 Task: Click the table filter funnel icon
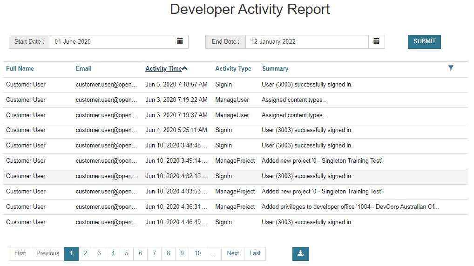[451, 68]
